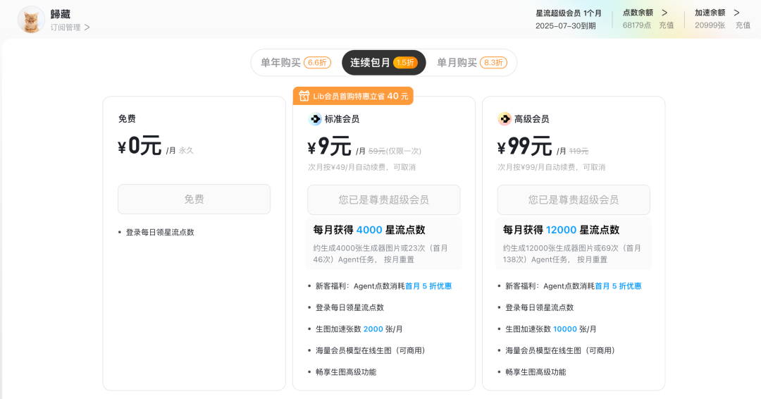Screen dimensions: 761x399
Task: Click the 2025-07-30到期 expiry date
Action: (565, 25)
